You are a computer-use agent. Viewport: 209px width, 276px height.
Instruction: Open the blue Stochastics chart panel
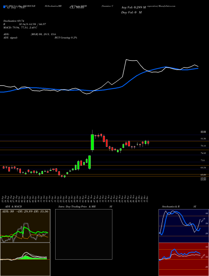(x=184, y=226)
